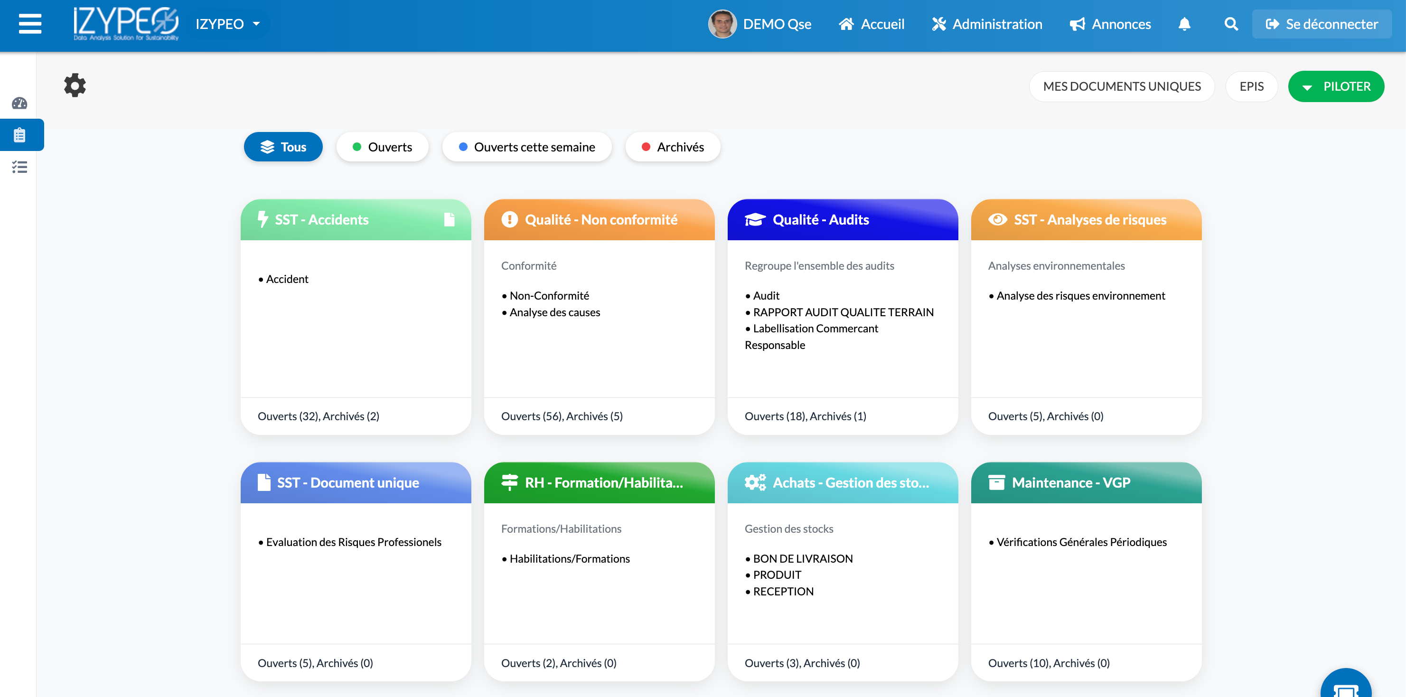Select the Archivés filter
Image resolution: width=1406 pixels, height=697 pixels.
tap(673, 147)
